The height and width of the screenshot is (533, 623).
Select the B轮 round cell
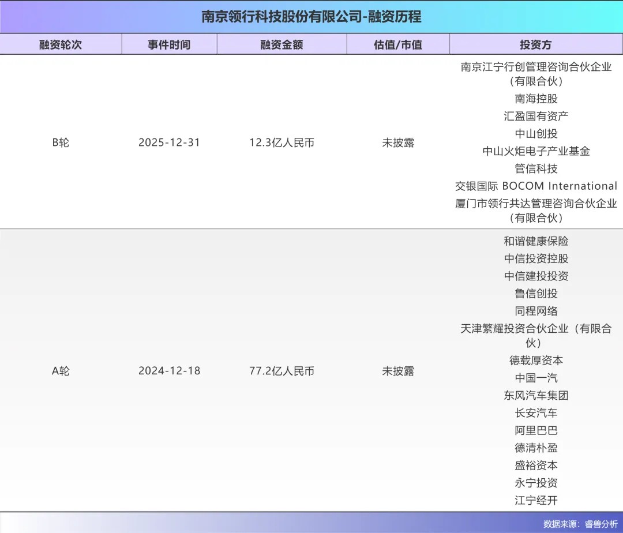61,142
